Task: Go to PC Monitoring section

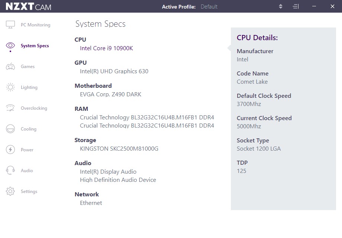Action: click(36, 25)
